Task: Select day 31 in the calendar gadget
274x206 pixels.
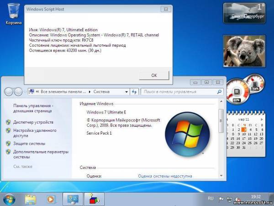Action: pos(244,147)
